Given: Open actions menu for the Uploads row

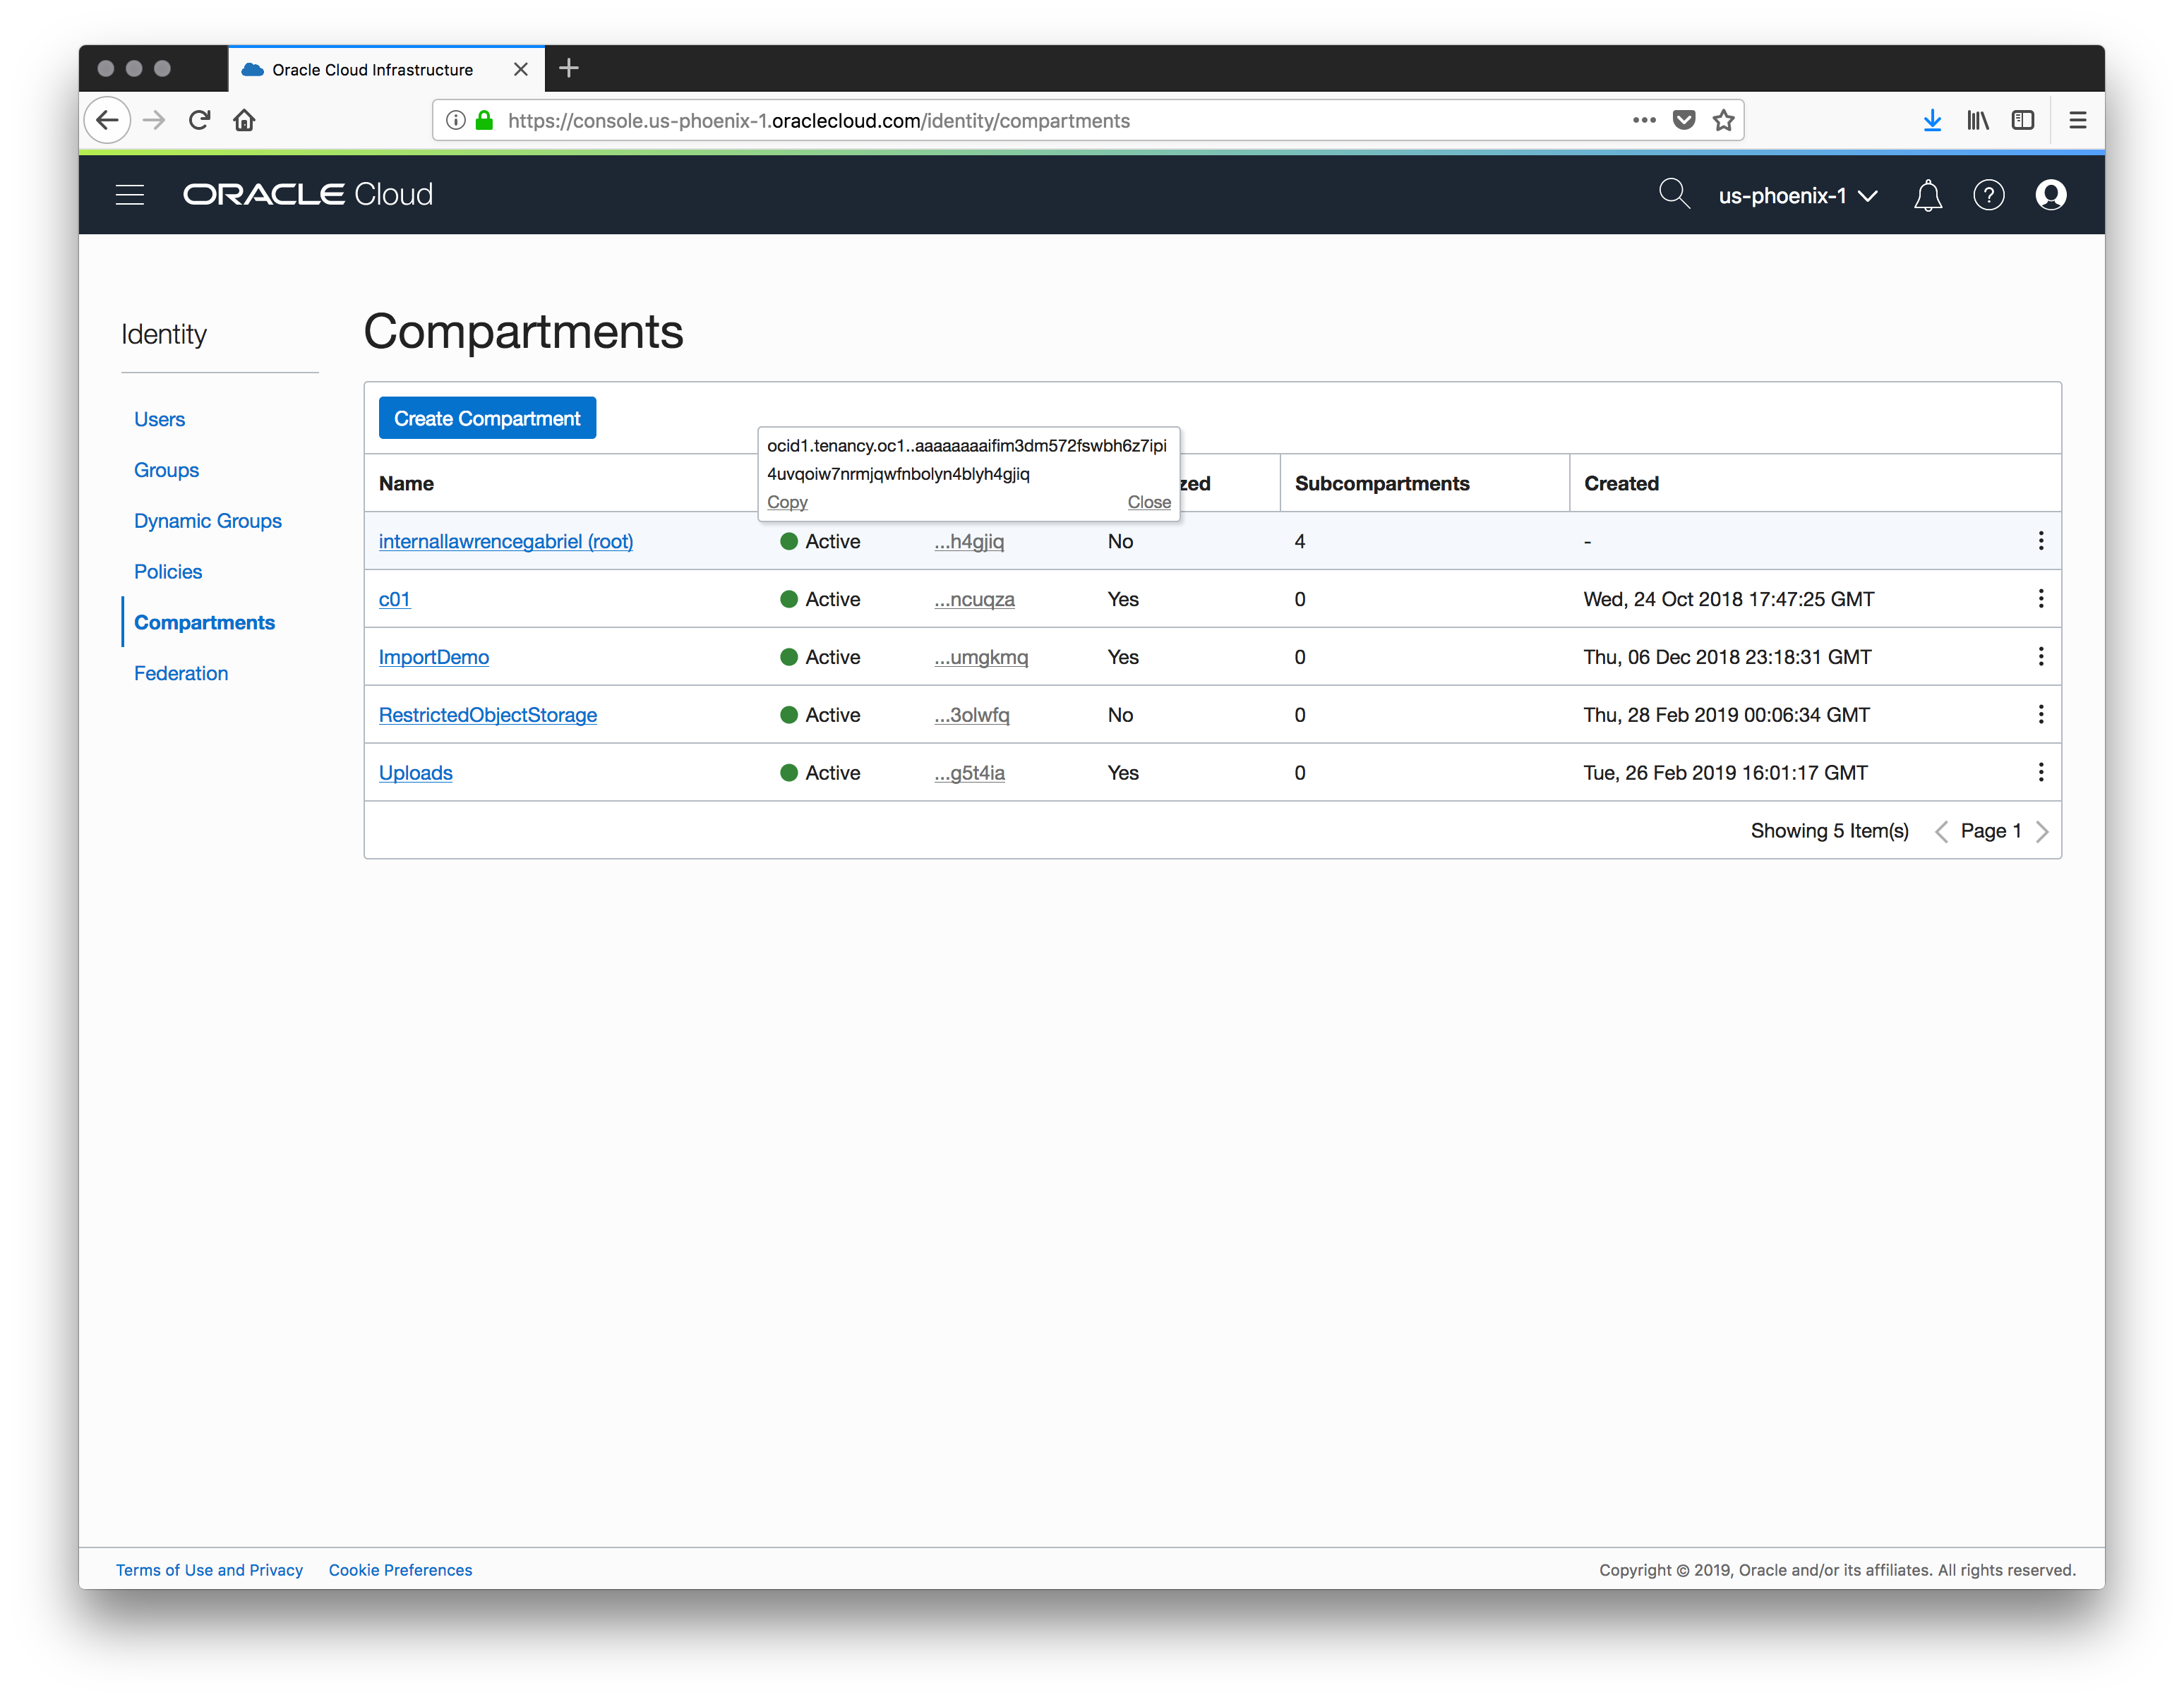Looking at the screenshot, I should point(2041,773).
